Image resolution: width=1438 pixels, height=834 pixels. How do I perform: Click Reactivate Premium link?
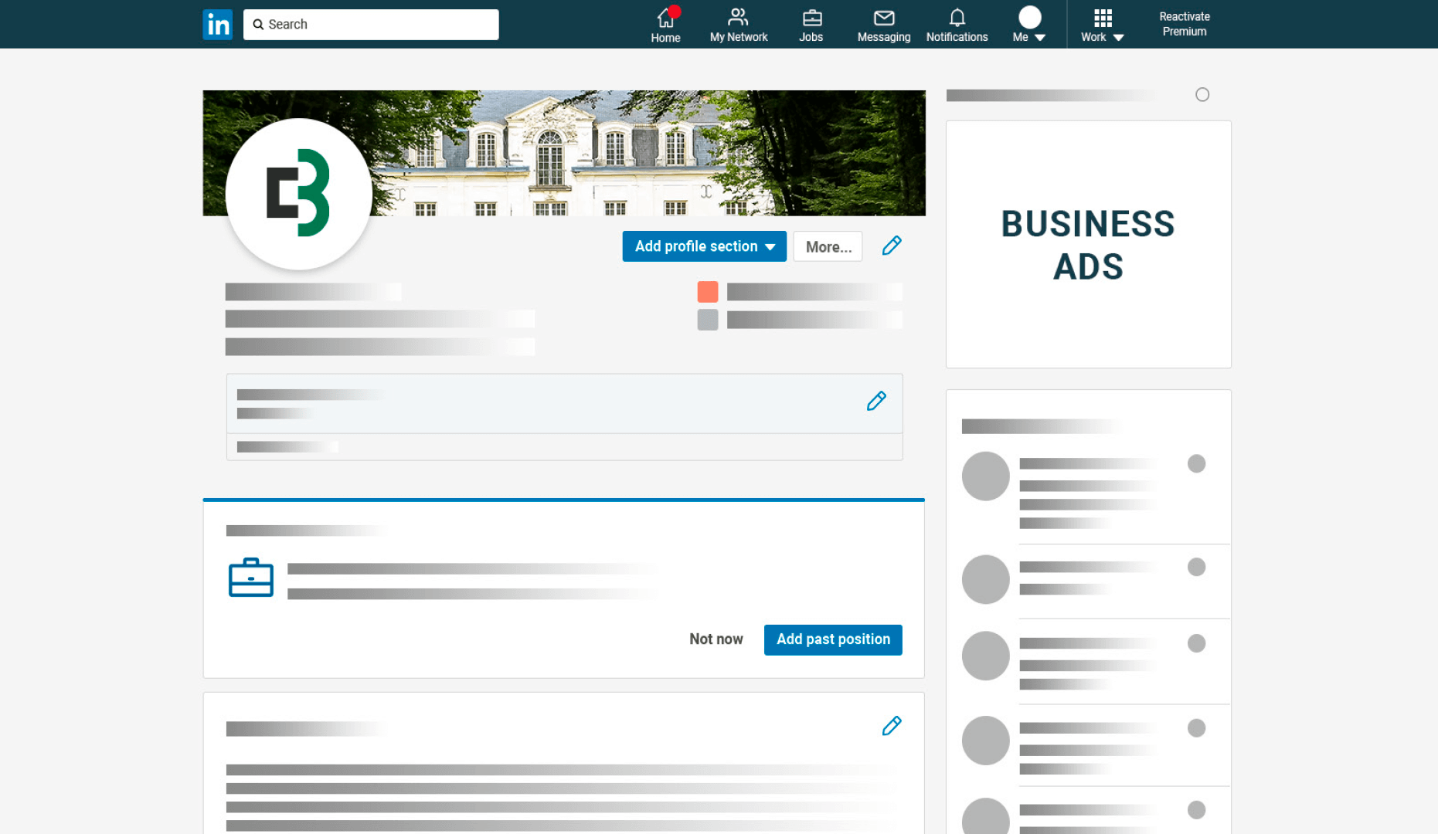(x=1184, y=24)
